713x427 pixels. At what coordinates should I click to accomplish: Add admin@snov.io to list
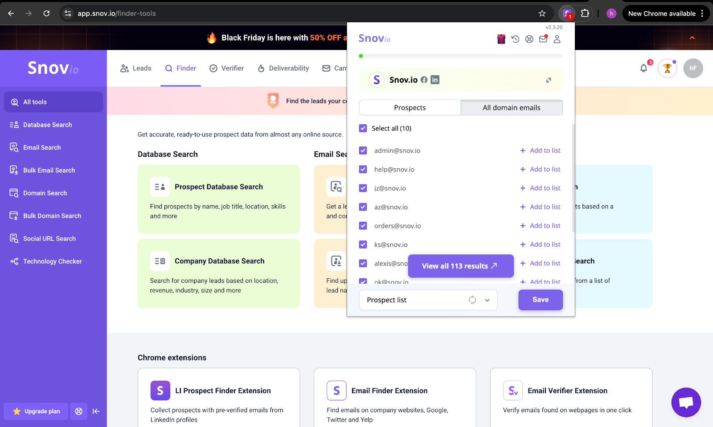540,150
